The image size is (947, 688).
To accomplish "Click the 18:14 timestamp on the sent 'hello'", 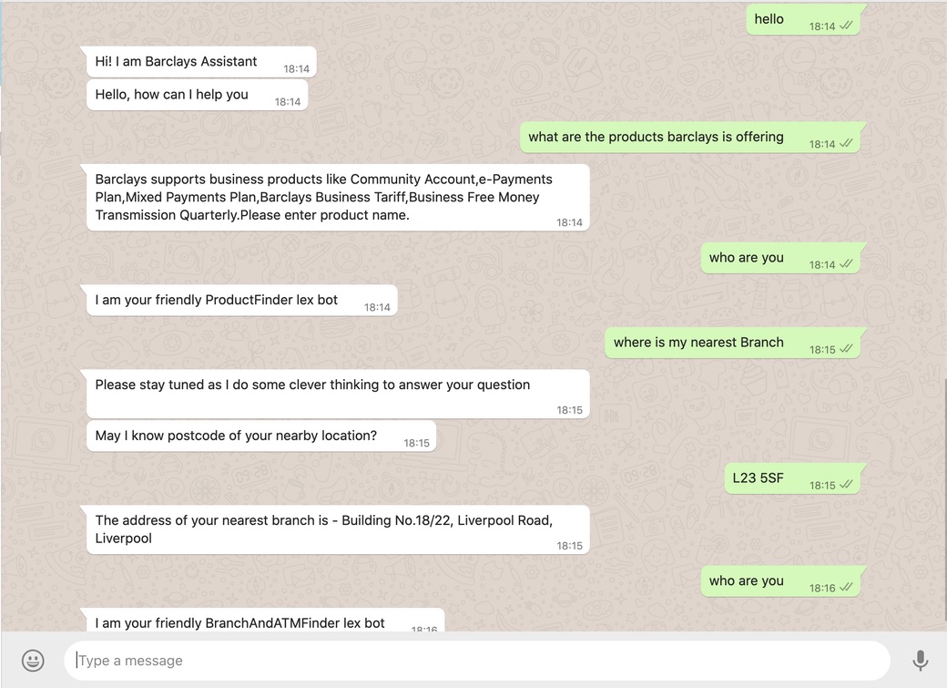I will pos(822,26).
